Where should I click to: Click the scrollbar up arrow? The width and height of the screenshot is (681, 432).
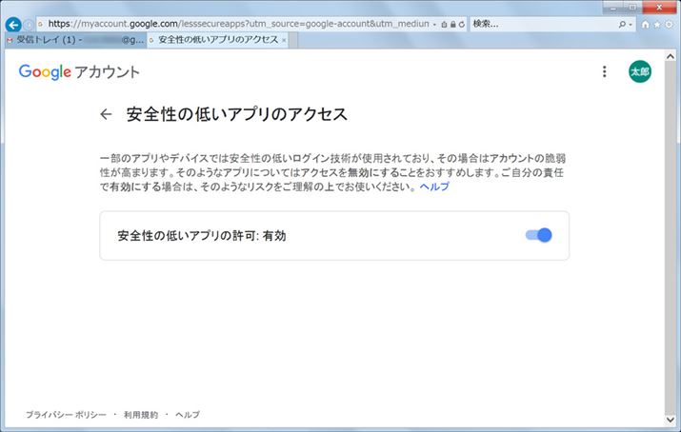[x=671, y=56]
